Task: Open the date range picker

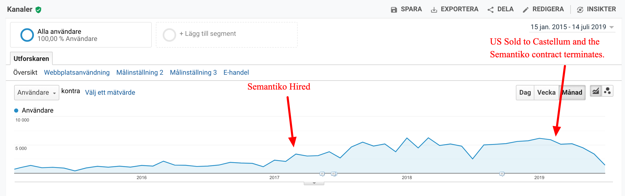Action: click(x=572, y=27)
